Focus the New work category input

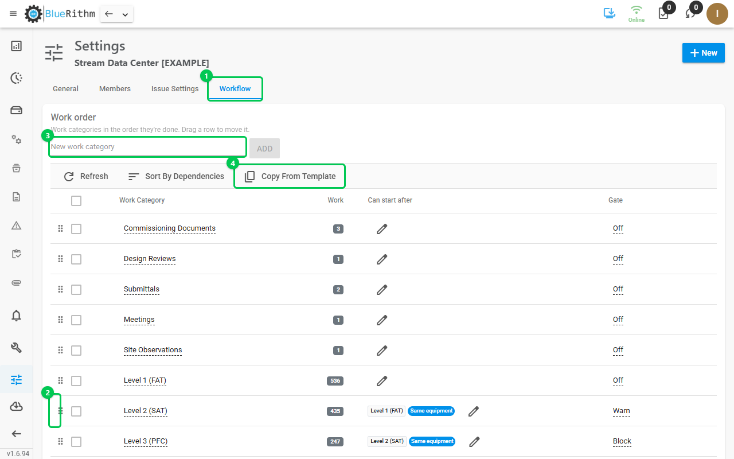(148, 147)
